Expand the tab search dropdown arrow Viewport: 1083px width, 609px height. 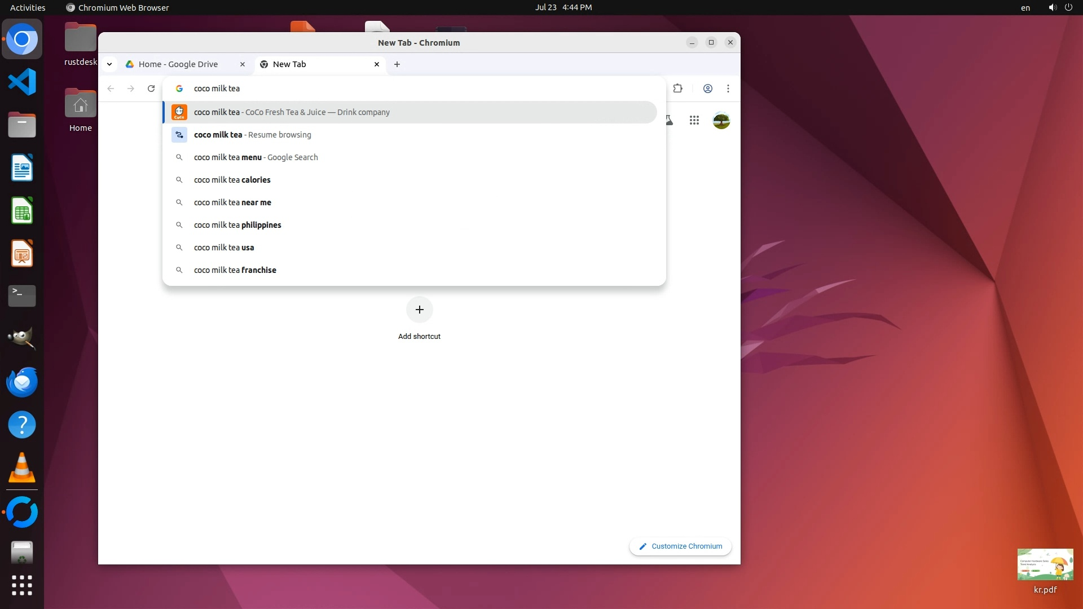tap(109, 64)
